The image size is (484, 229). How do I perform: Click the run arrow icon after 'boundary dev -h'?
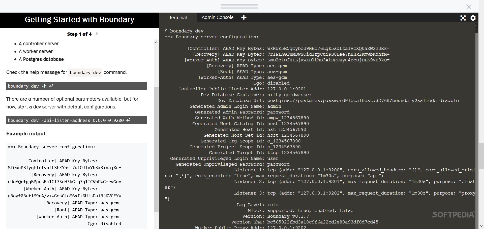tap(51, 86)
